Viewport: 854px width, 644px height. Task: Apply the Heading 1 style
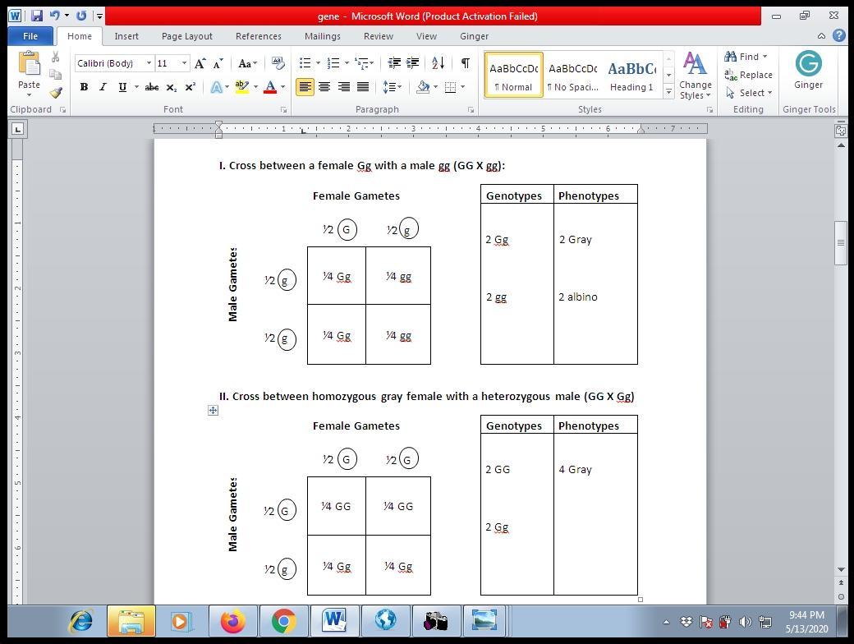point(631,76)
